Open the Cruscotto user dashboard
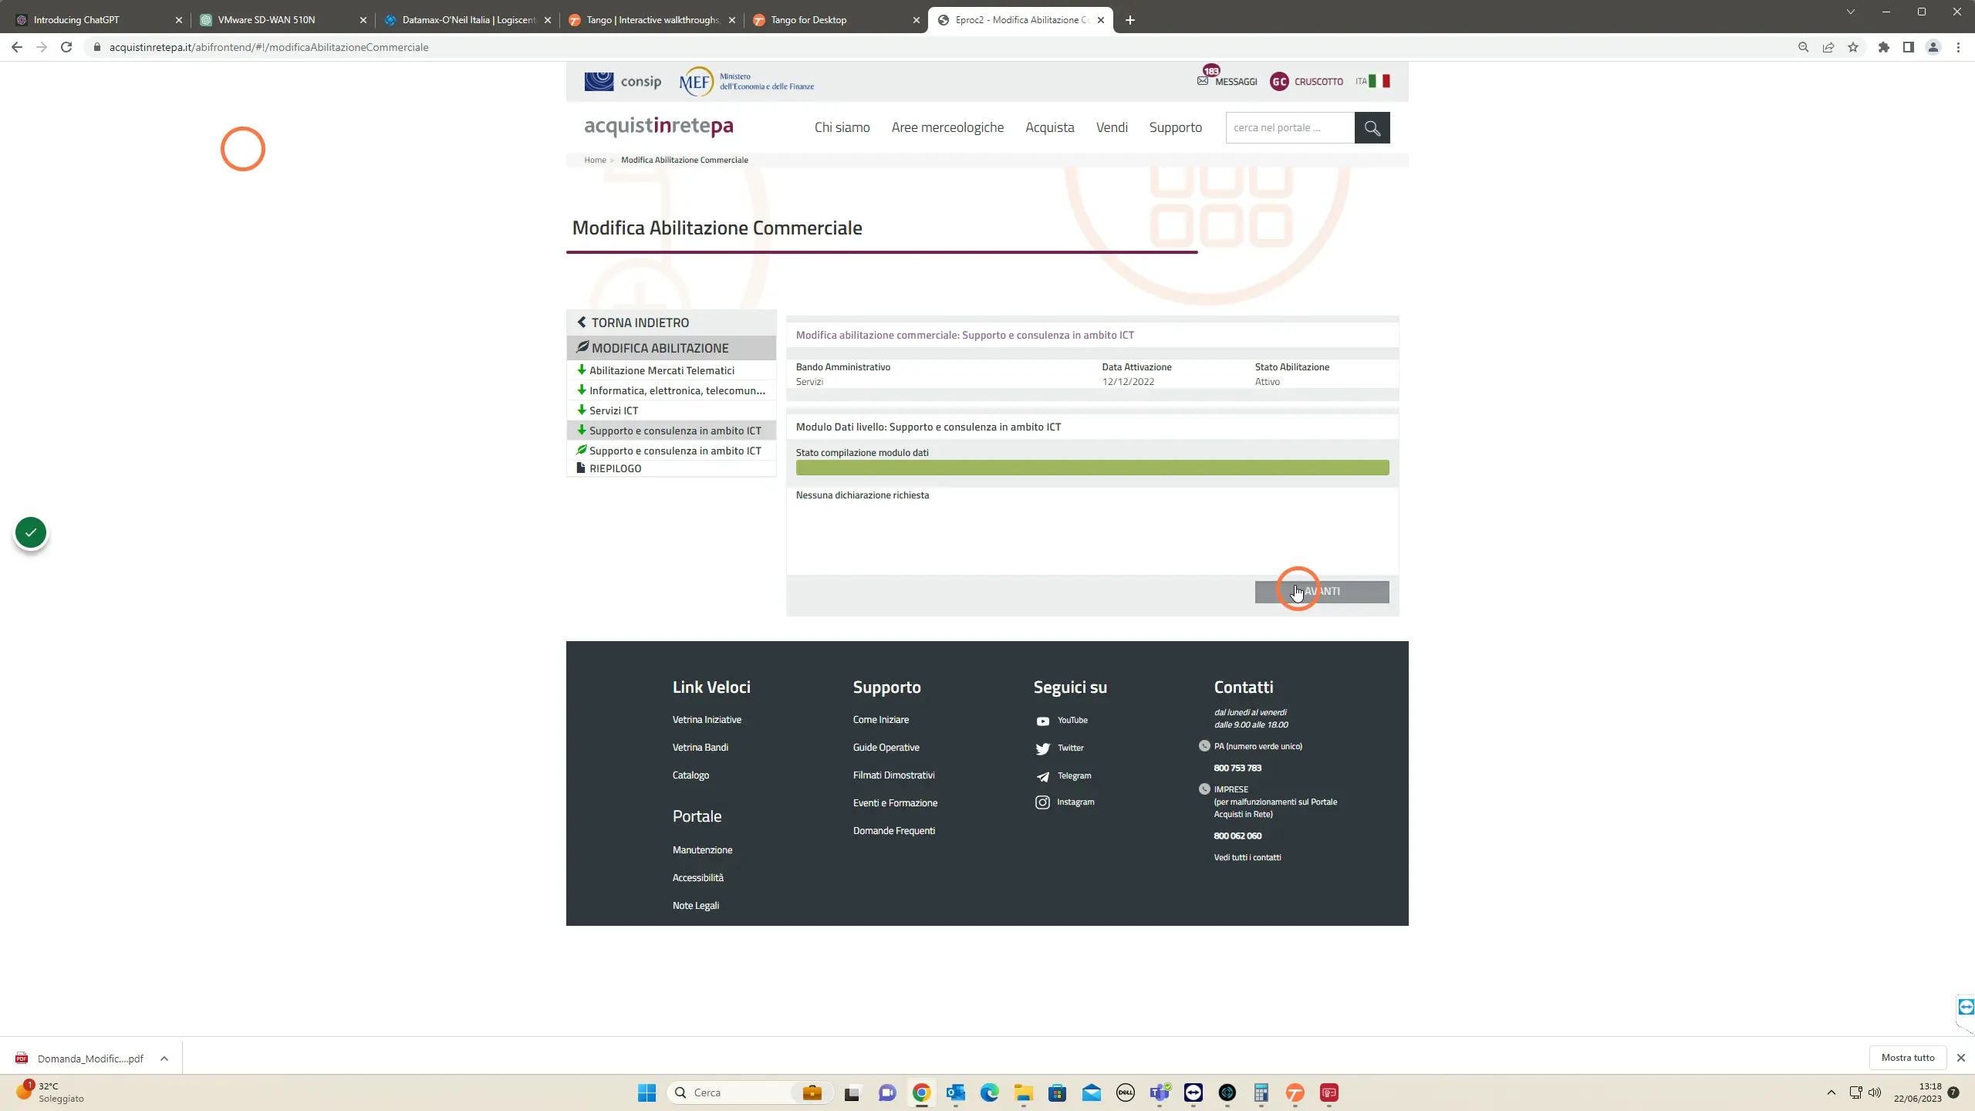This screenshot has height=1111, width=1975. 1306,81
